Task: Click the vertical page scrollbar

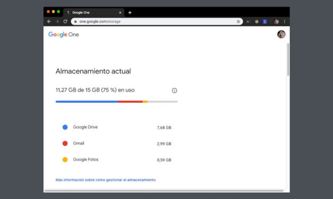Action: click(288, 59)
